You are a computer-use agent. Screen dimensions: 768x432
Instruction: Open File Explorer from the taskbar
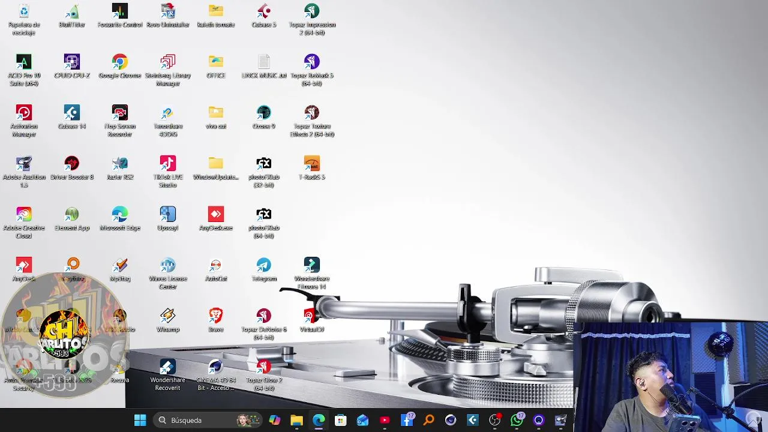[x=296, y=420]
